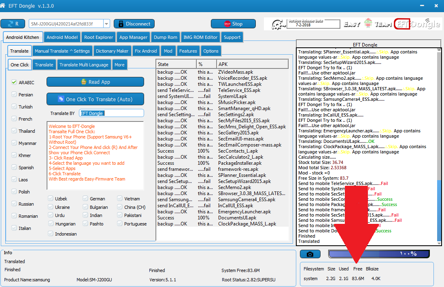
Task: Switch to the Dump Rom tab
Action: click(166, 37)
